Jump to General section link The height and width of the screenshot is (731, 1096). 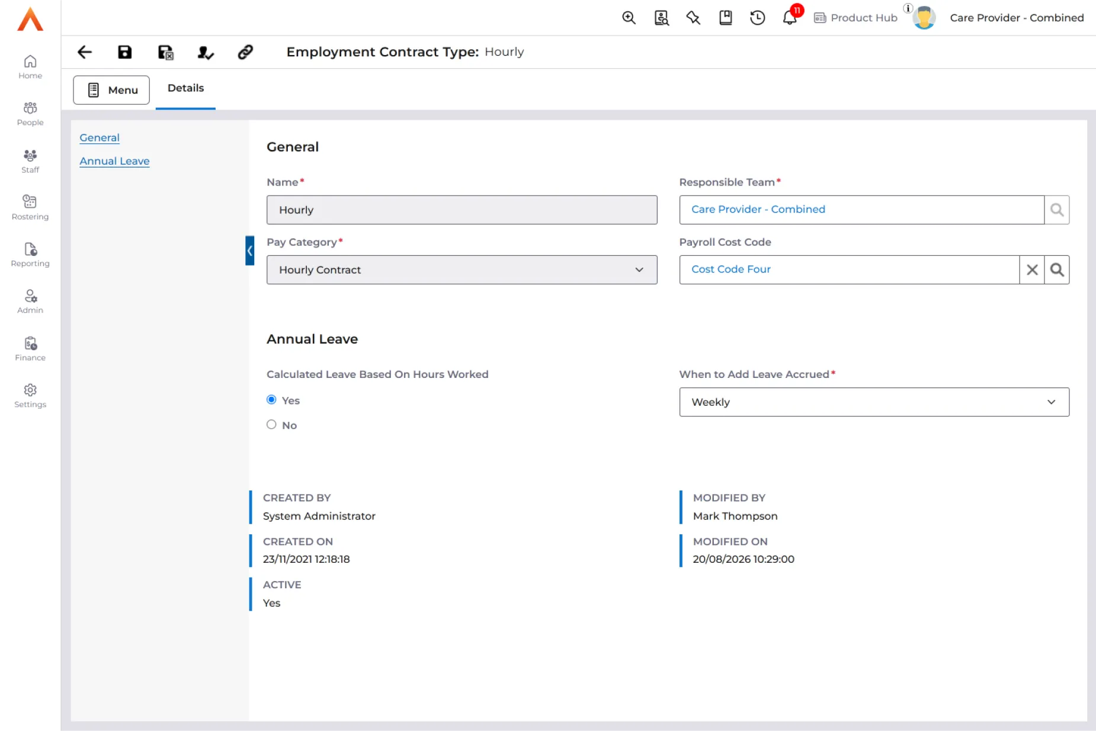tap(100, 137)
